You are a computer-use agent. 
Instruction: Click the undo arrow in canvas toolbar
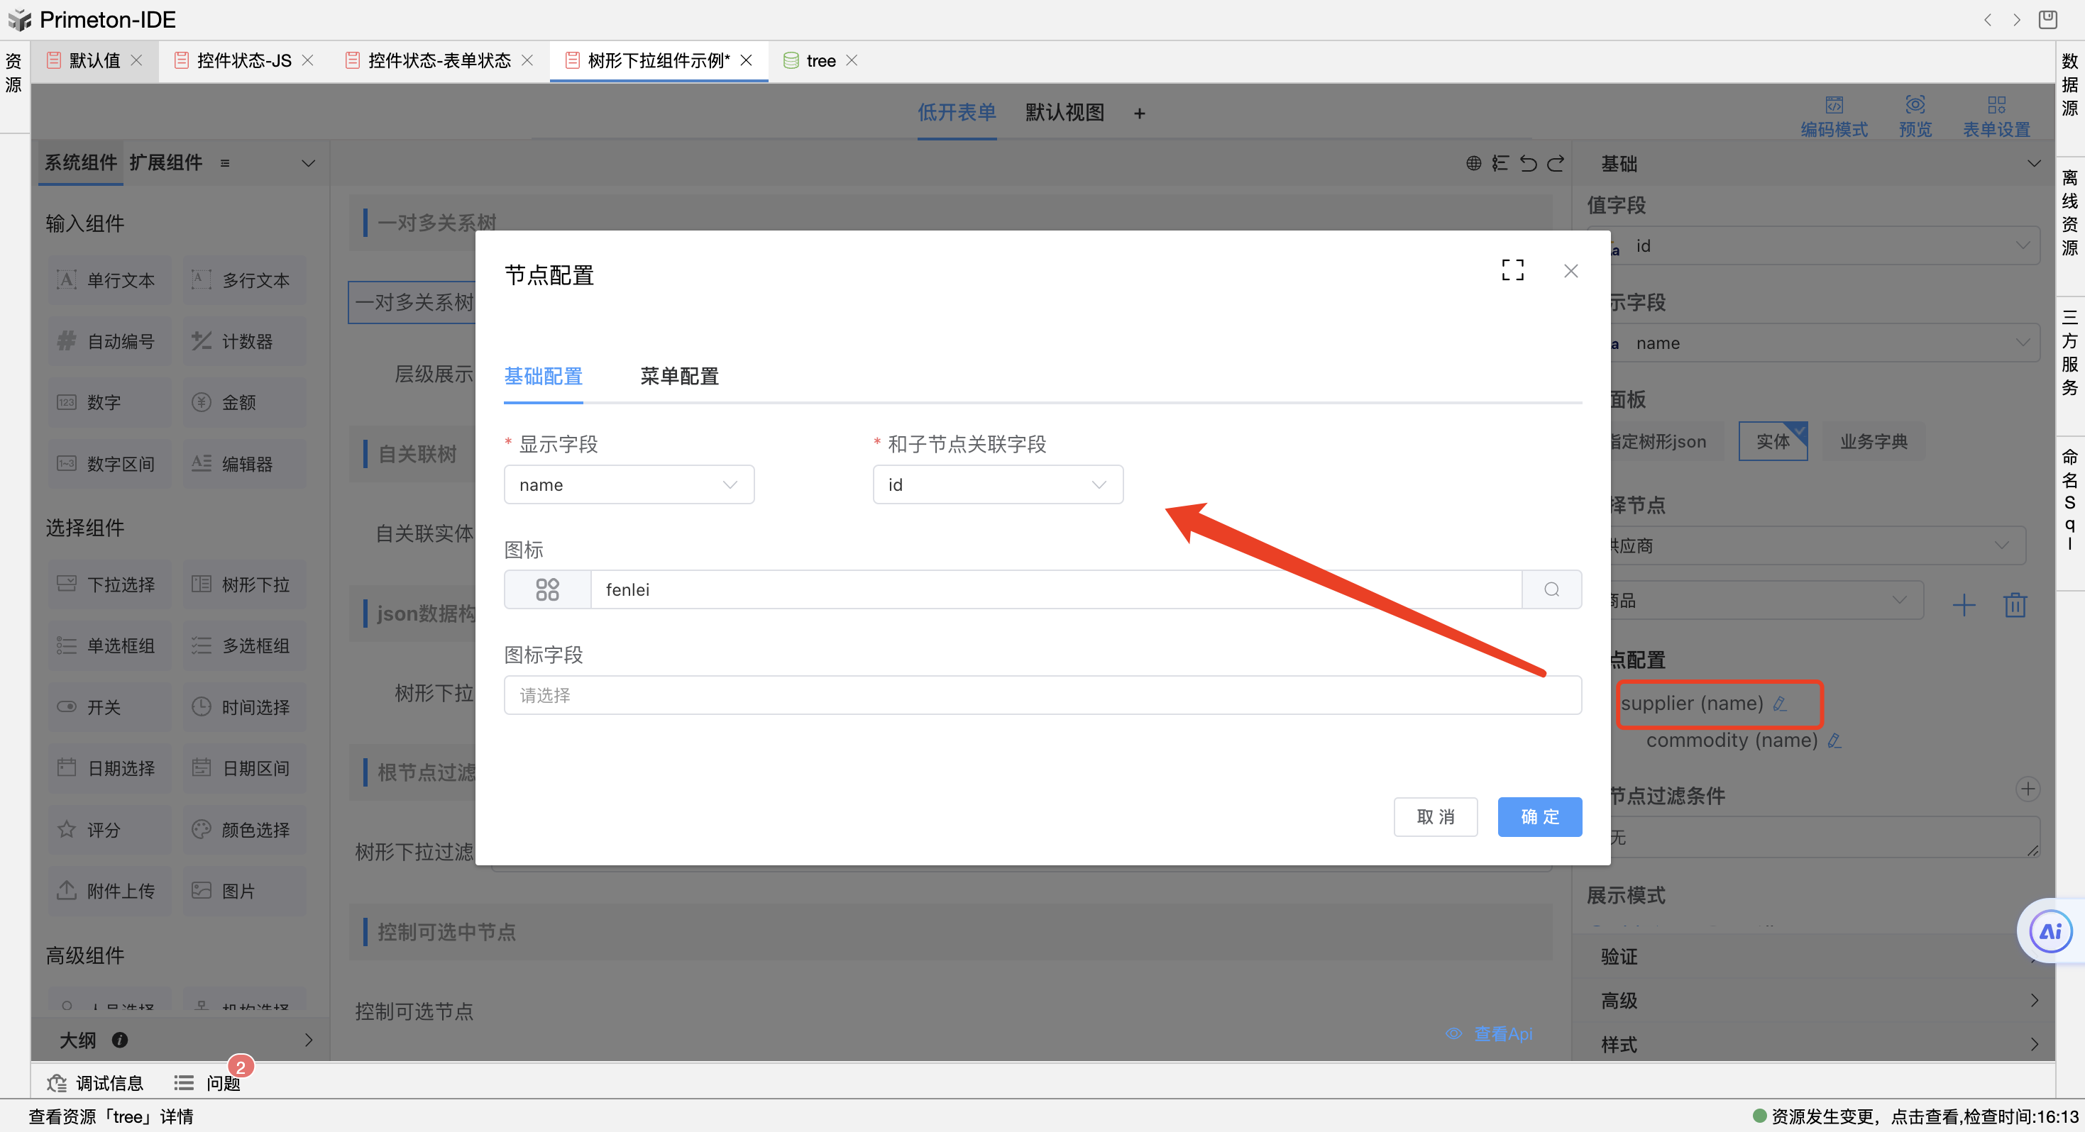point(1527,163)
